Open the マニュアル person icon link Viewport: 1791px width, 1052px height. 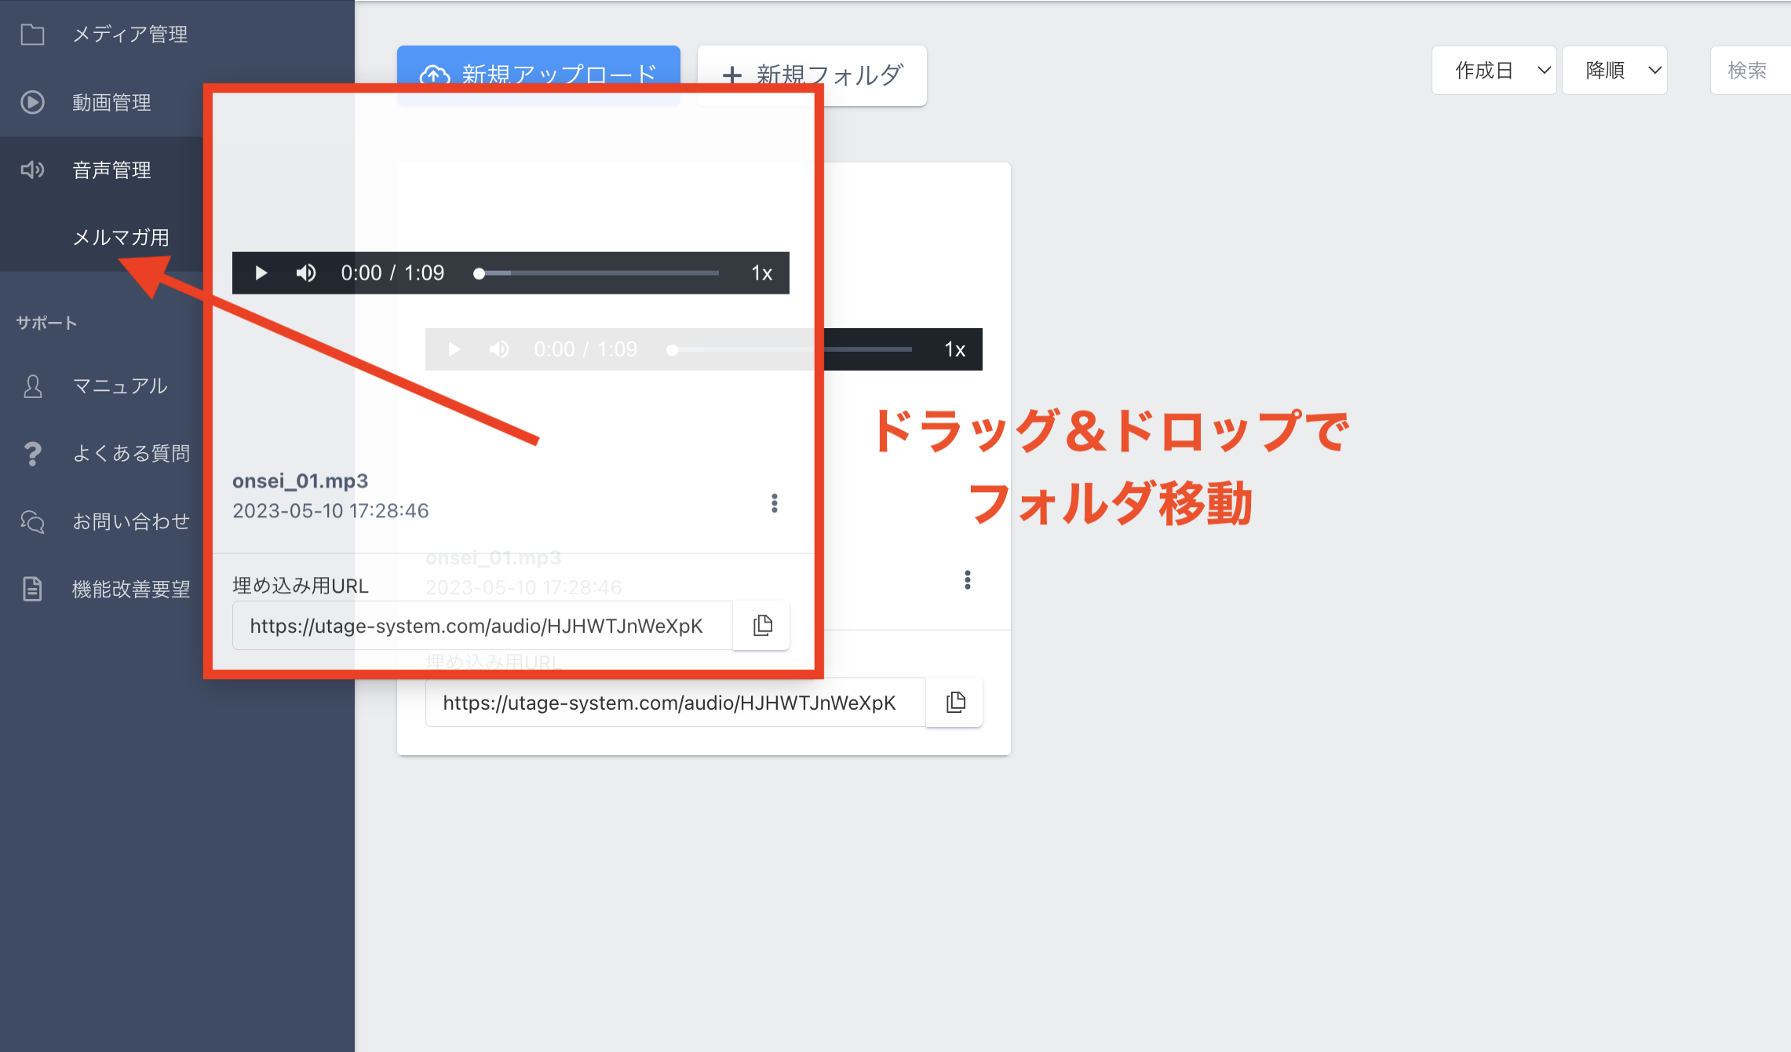pyautogui.click(x=32, y=386)
